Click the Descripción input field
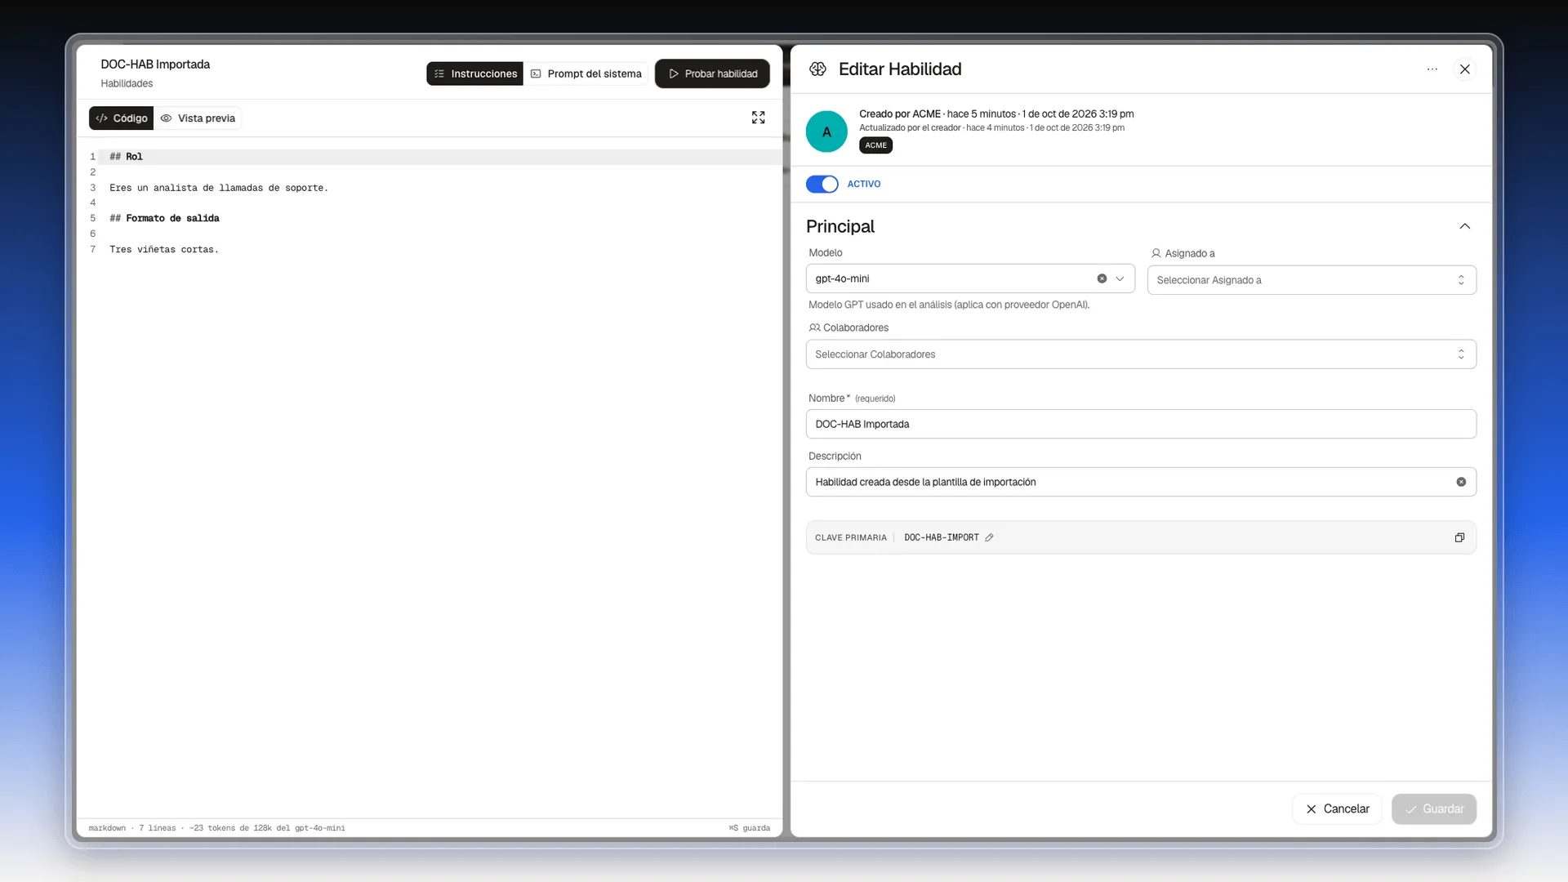 tap(1141, 482)
